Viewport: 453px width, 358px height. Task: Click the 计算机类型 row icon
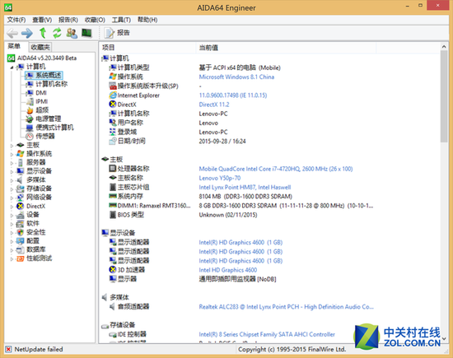click(112, 67)
